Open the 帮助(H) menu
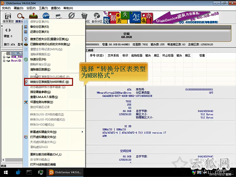Viewport: 236px width, 177px height. (68, 8)
